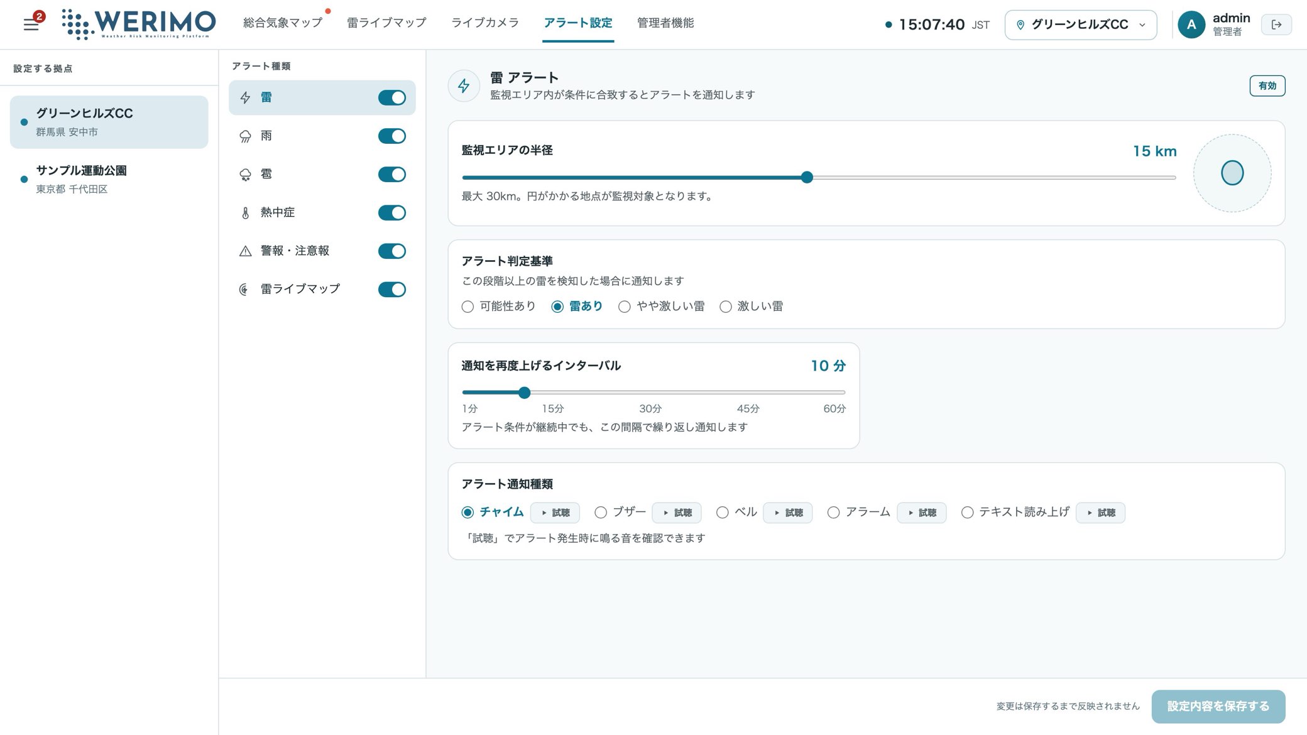Click the hail cloud icon beside 雹
Image resolution: width=1307 pixels, height=735 pixels.
(245, 175)
